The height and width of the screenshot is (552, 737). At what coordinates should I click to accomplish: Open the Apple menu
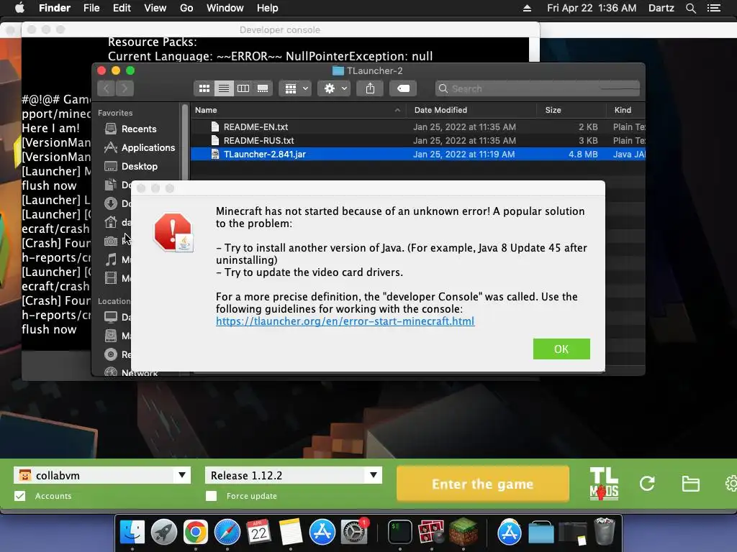19,8
